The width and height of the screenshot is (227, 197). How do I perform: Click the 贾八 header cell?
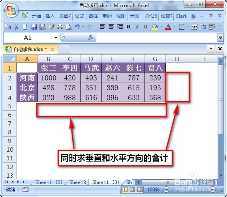pyautogui.click(x=155, y=68)
